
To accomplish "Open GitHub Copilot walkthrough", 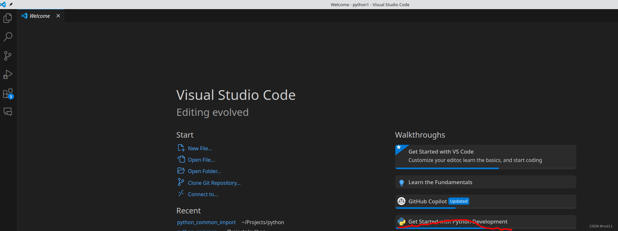I will 485,202.
